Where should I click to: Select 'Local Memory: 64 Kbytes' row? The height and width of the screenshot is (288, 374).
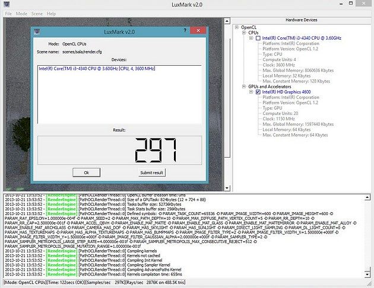coord(287,130)
